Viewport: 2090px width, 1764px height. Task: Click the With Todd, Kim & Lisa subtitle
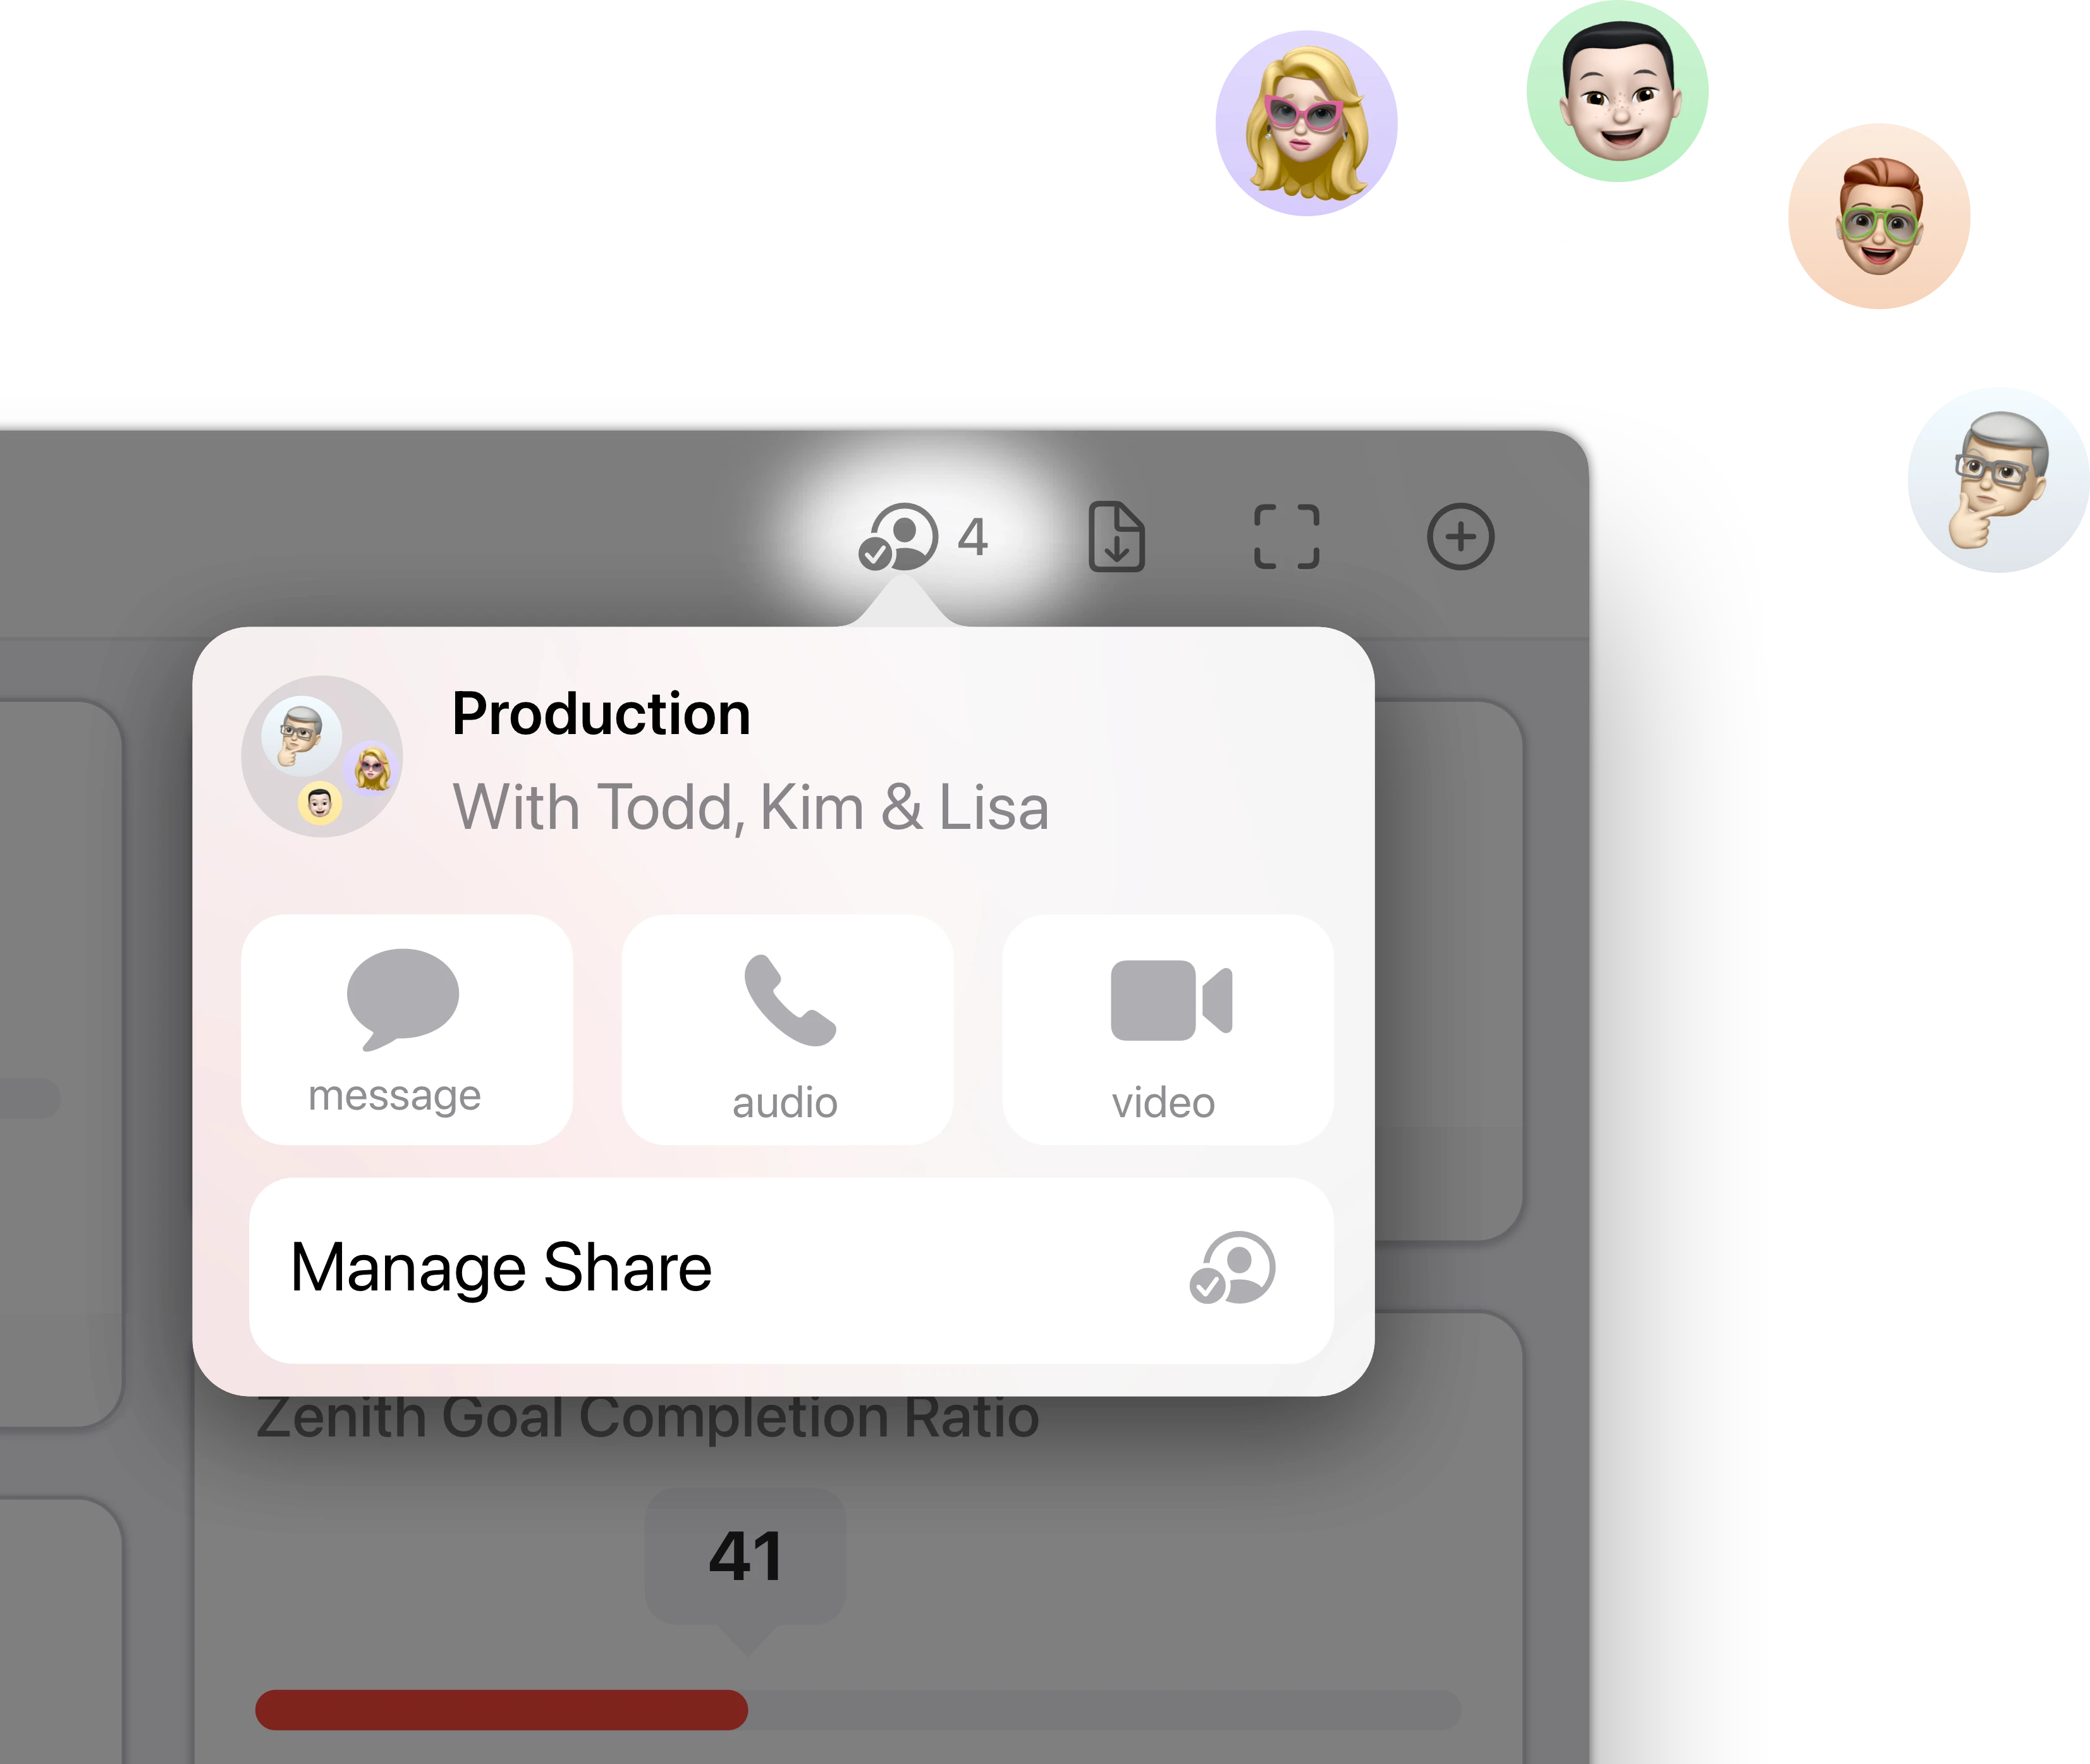click(751, 808)
